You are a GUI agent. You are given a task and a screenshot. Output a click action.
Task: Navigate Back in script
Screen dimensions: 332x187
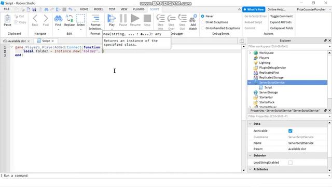tap(35, 19)
